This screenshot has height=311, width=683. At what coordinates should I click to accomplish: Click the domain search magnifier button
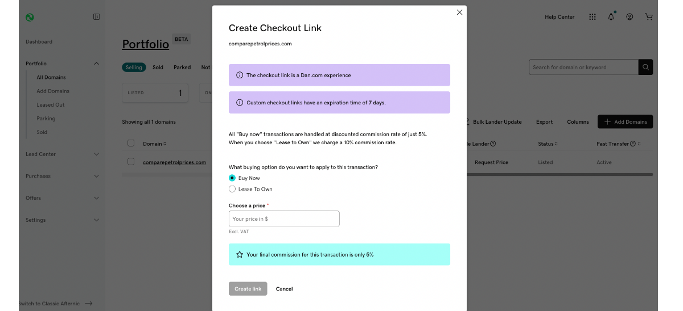tap(645, 67)
